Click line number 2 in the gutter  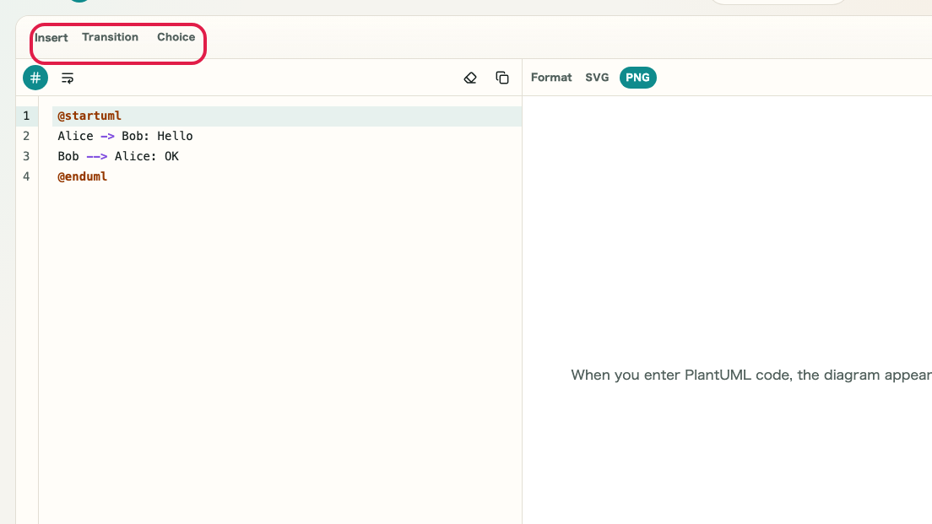click(26, 136)
